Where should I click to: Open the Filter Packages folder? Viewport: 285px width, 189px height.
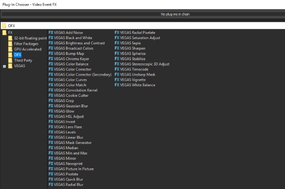coord(26,44)
